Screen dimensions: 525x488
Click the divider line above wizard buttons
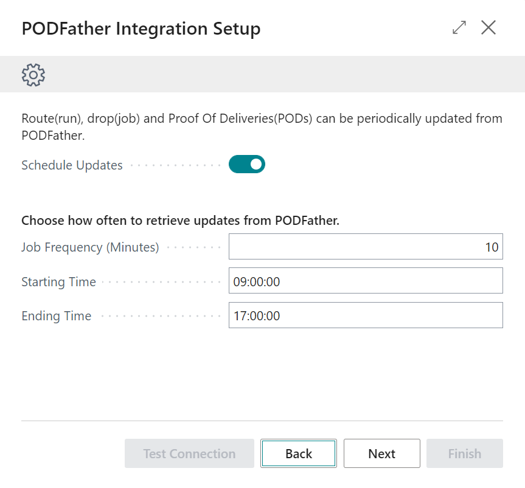262,421
